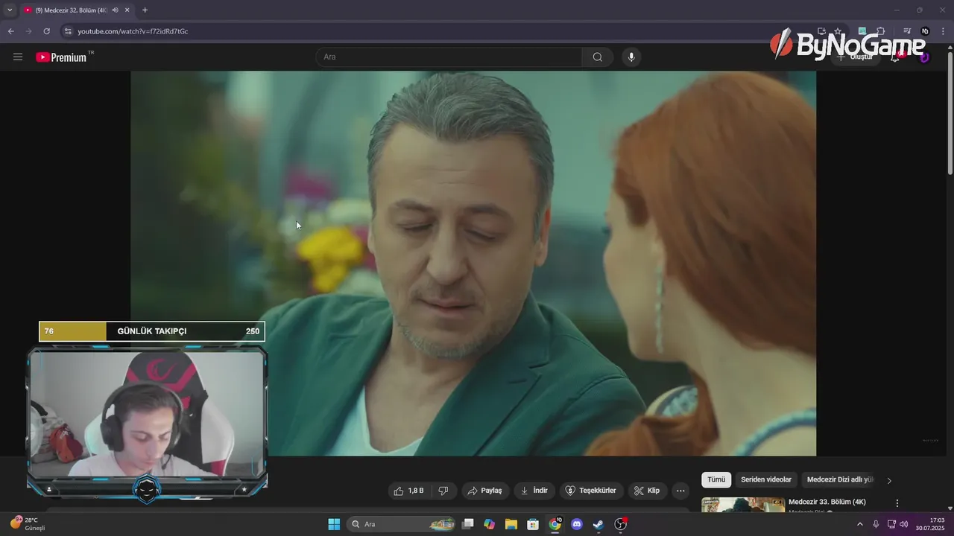Switch to Chrome in the taskbar
Image resolution: width=954 pixels, height=536 pixels.
[555, 524]
